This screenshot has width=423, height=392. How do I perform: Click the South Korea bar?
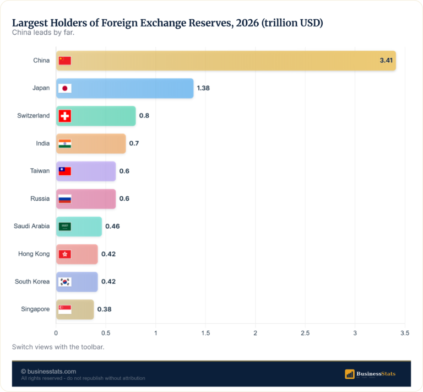pos(77,282)
